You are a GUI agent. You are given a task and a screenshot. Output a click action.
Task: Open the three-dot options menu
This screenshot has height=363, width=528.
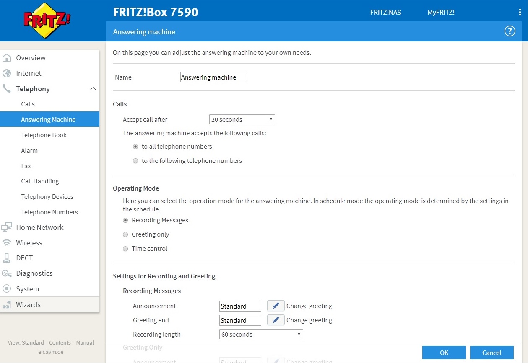[x=520, y=12]
